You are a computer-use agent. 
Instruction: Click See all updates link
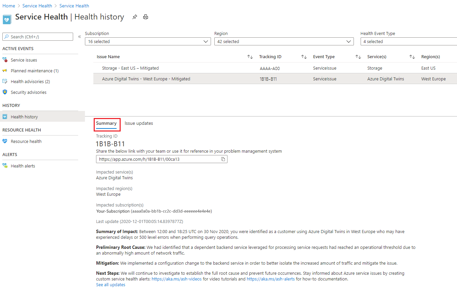pyautogui.click(x=111, y=285)
